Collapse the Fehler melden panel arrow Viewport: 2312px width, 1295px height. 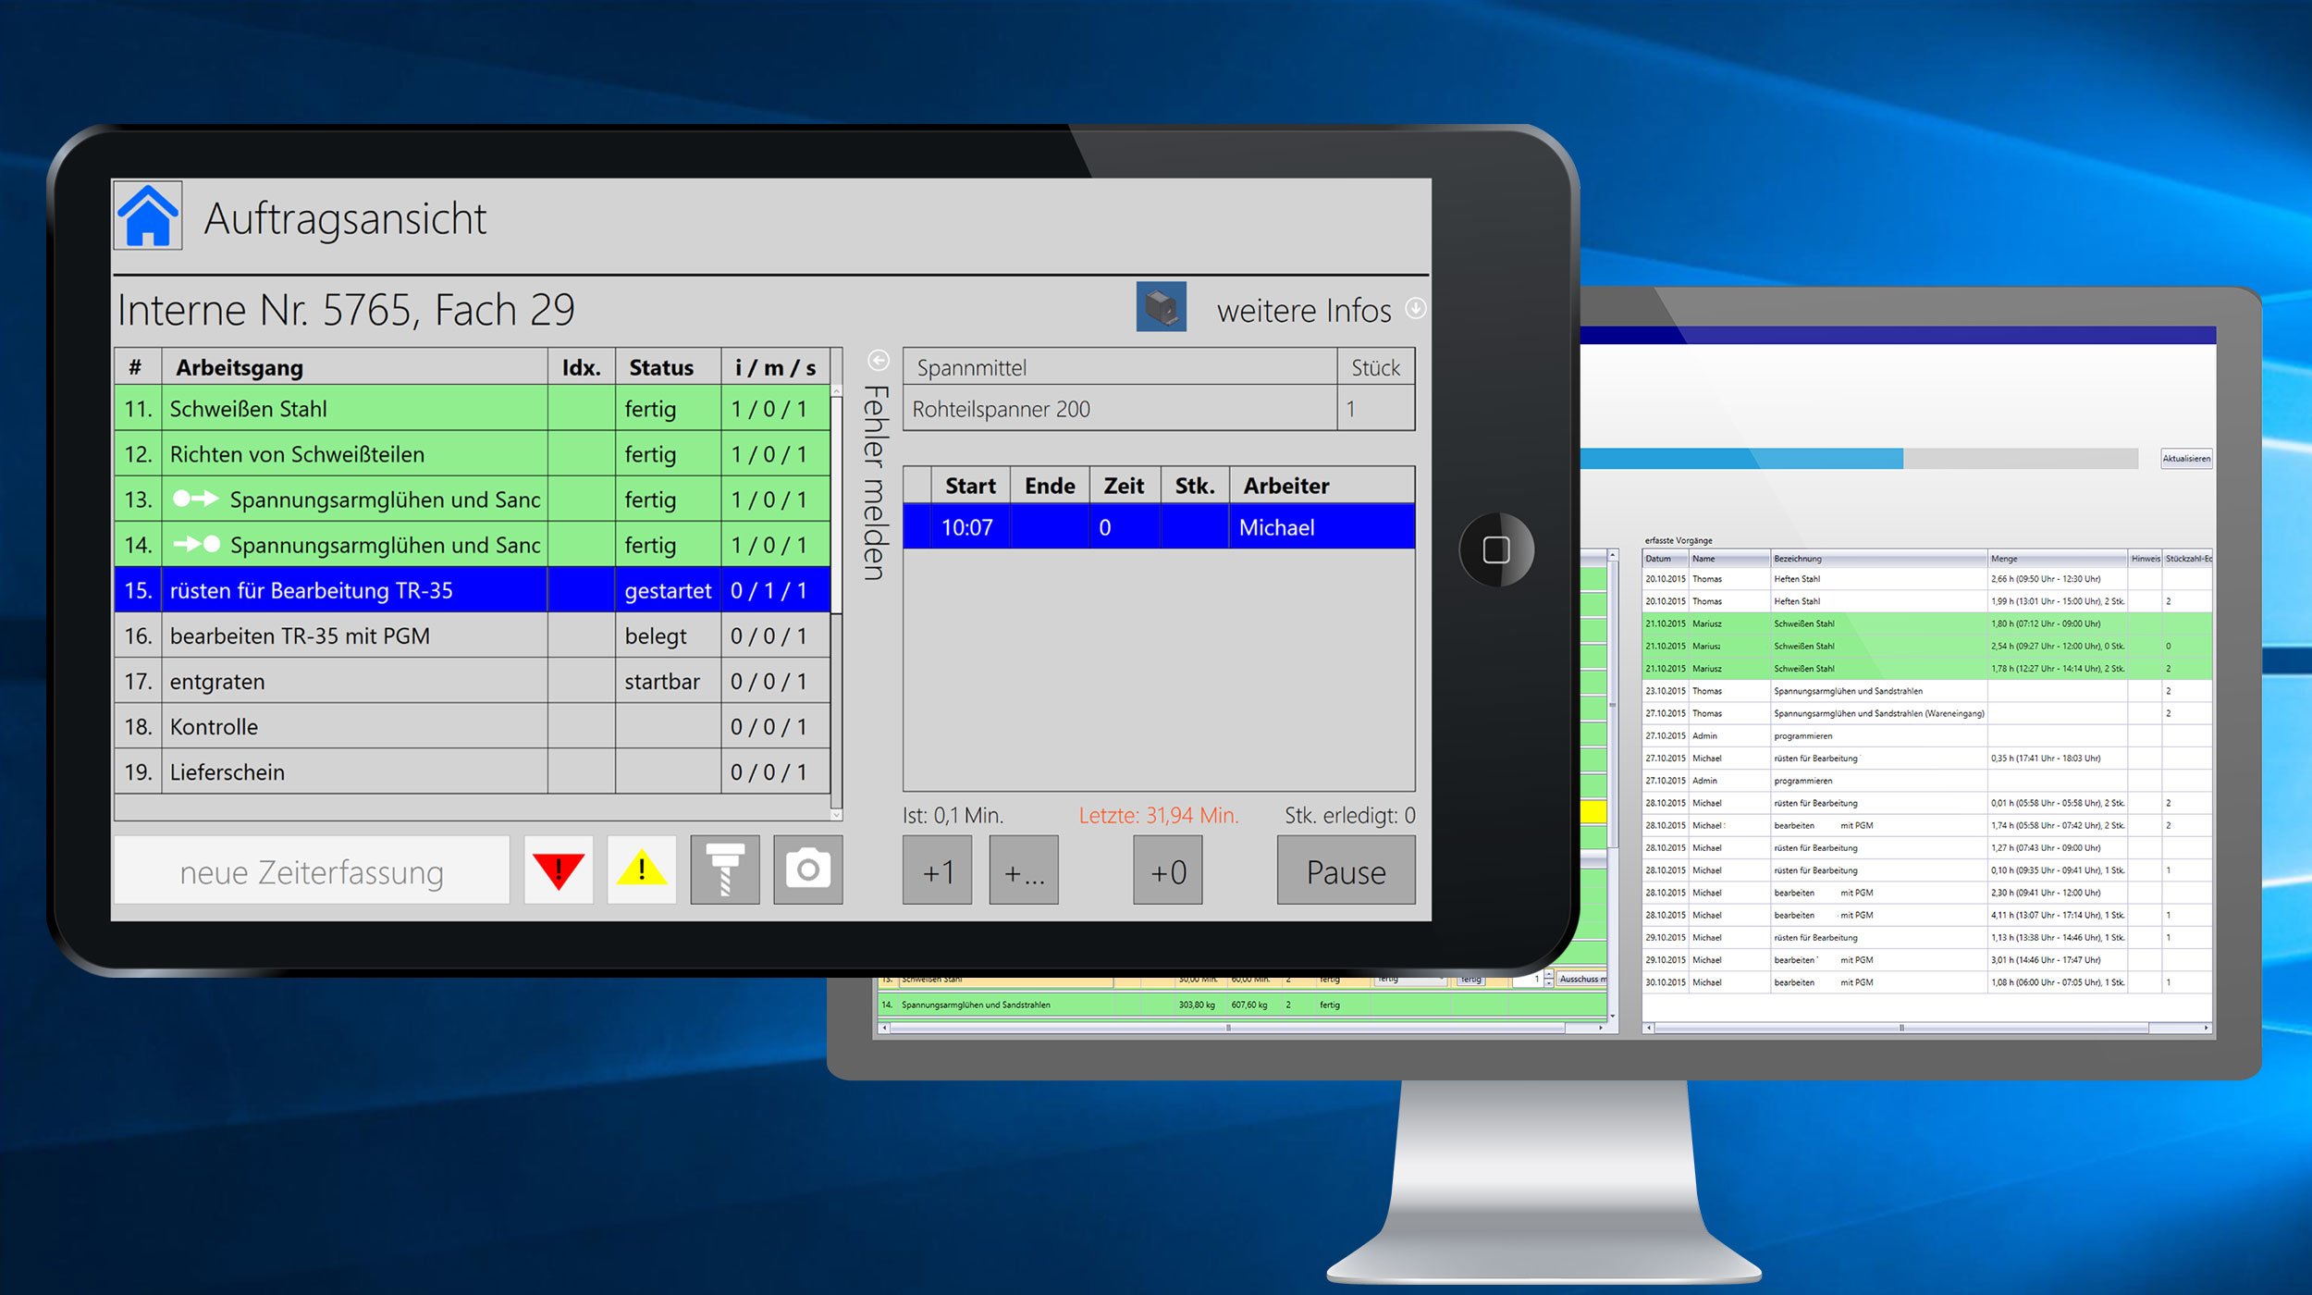click(879, 360)
